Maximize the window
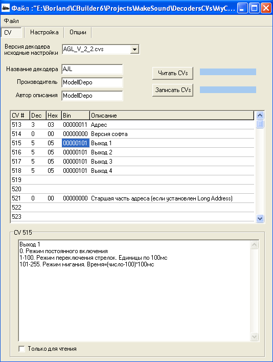Screen dimensions: 273x362 tap(254, 8)
